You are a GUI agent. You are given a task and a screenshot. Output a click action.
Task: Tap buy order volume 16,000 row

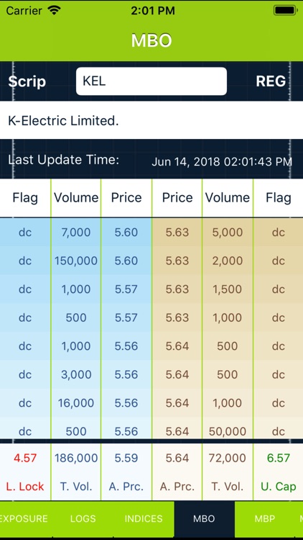point(75,402)
